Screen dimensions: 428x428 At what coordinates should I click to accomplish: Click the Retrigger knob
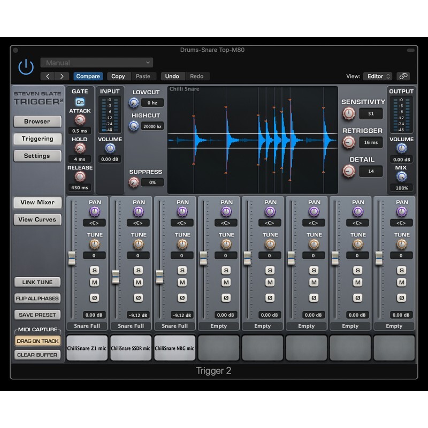(x=349, y=142)
